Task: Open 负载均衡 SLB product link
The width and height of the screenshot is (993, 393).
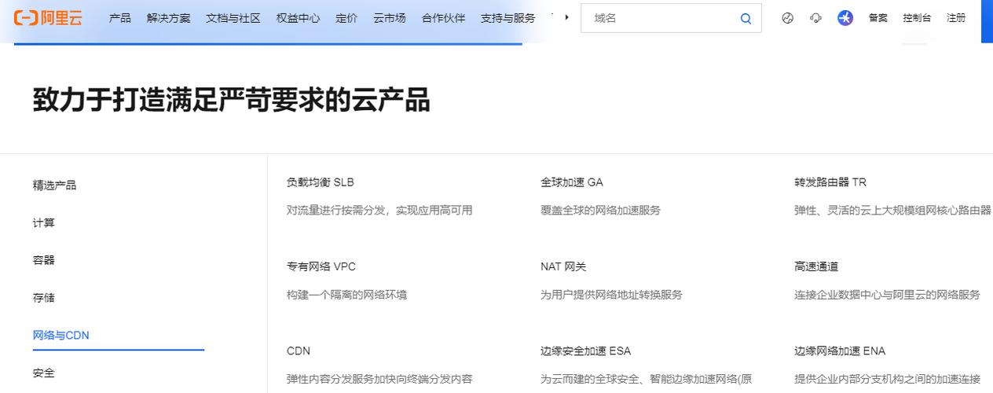Action: pos(321,182)
